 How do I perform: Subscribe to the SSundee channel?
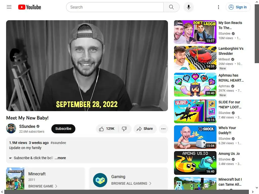point(63,129)
